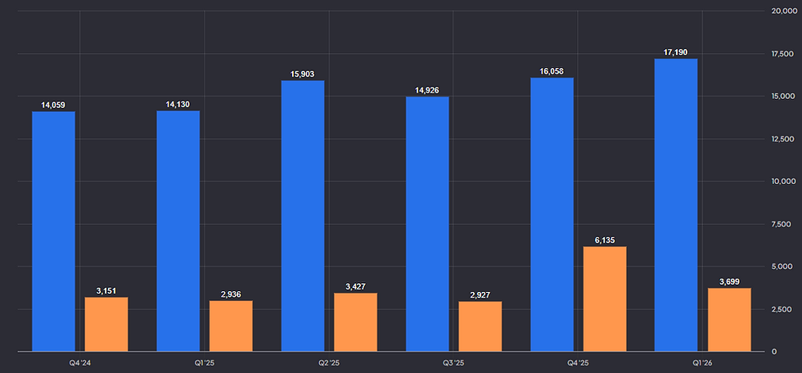Viewport: 802px width, 373px height.
Task: Click the Q1'26 x-axis label
Action: (x=702, y=363)
